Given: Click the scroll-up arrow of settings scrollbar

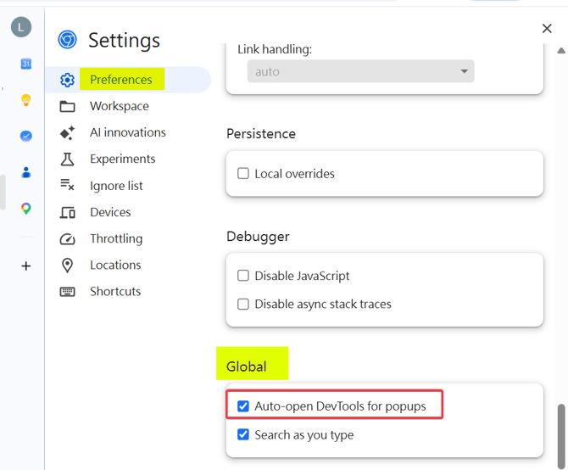Looking at the screenshot, I should pos(561,50).
